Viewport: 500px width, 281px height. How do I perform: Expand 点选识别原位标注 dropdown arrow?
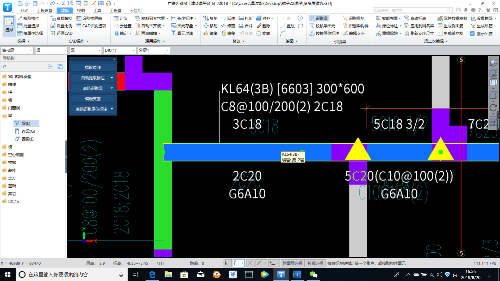tap(112, 109)
